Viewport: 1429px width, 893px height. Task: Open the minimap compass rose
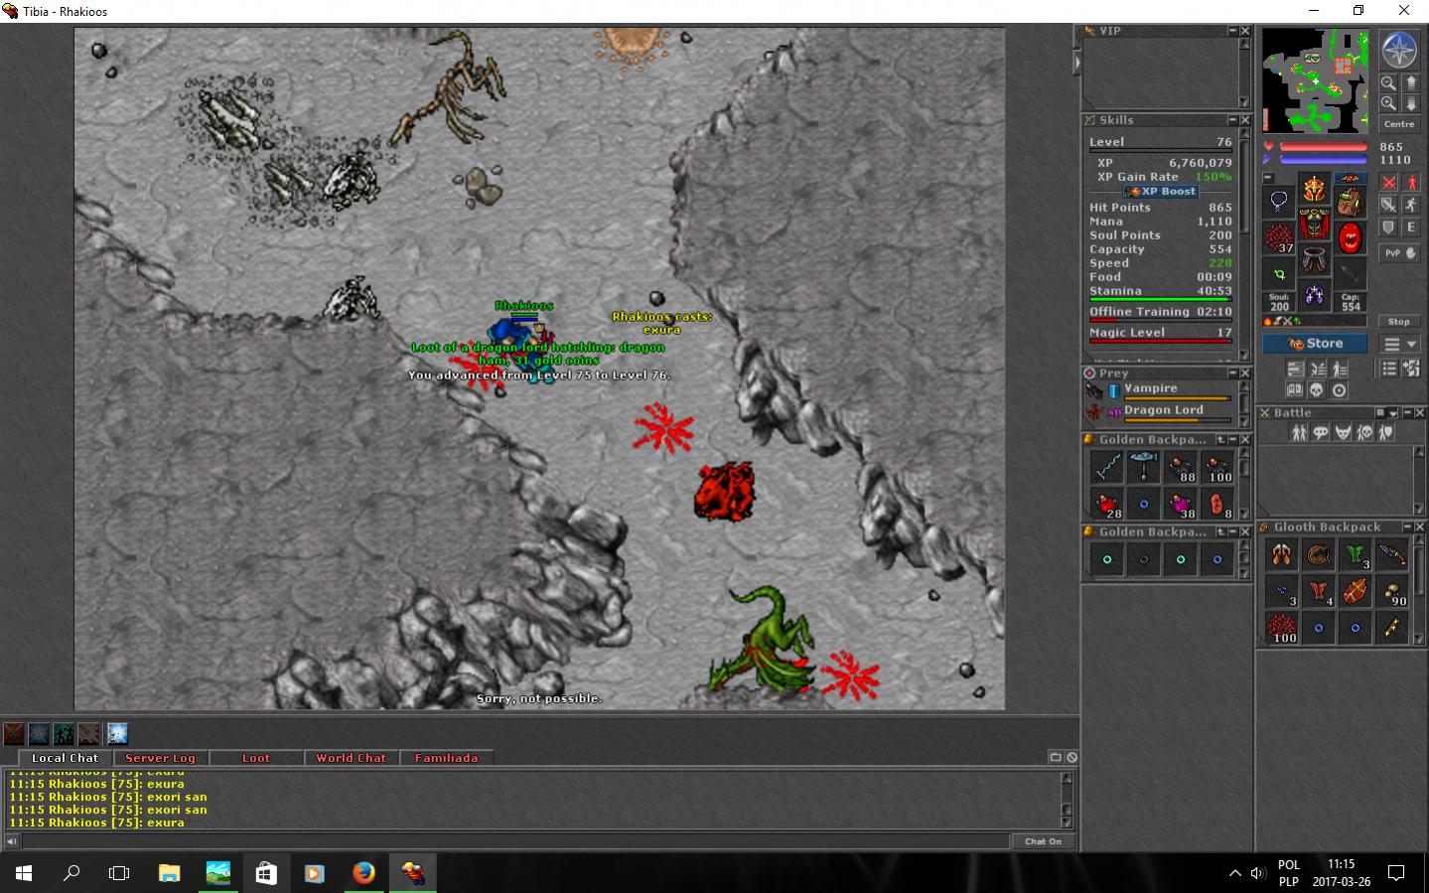click(1400, 50)
